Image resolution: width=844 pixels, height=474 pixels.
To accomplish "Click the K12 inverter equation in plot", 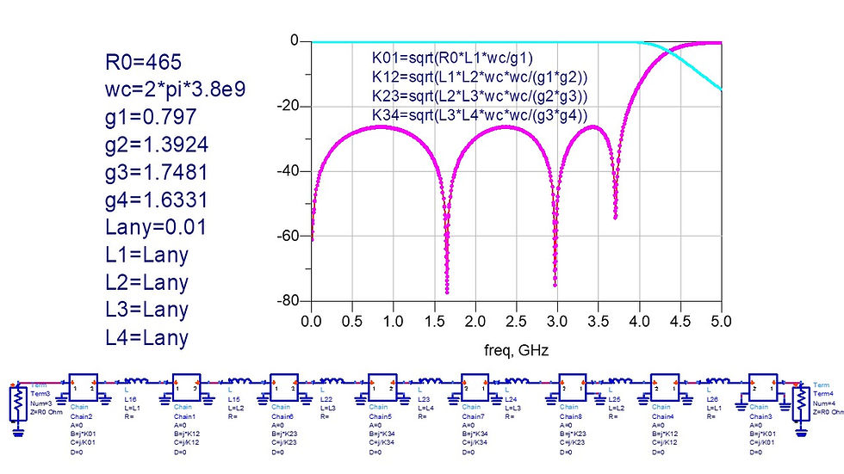I will pyautogui.click(x=480, y=77).
